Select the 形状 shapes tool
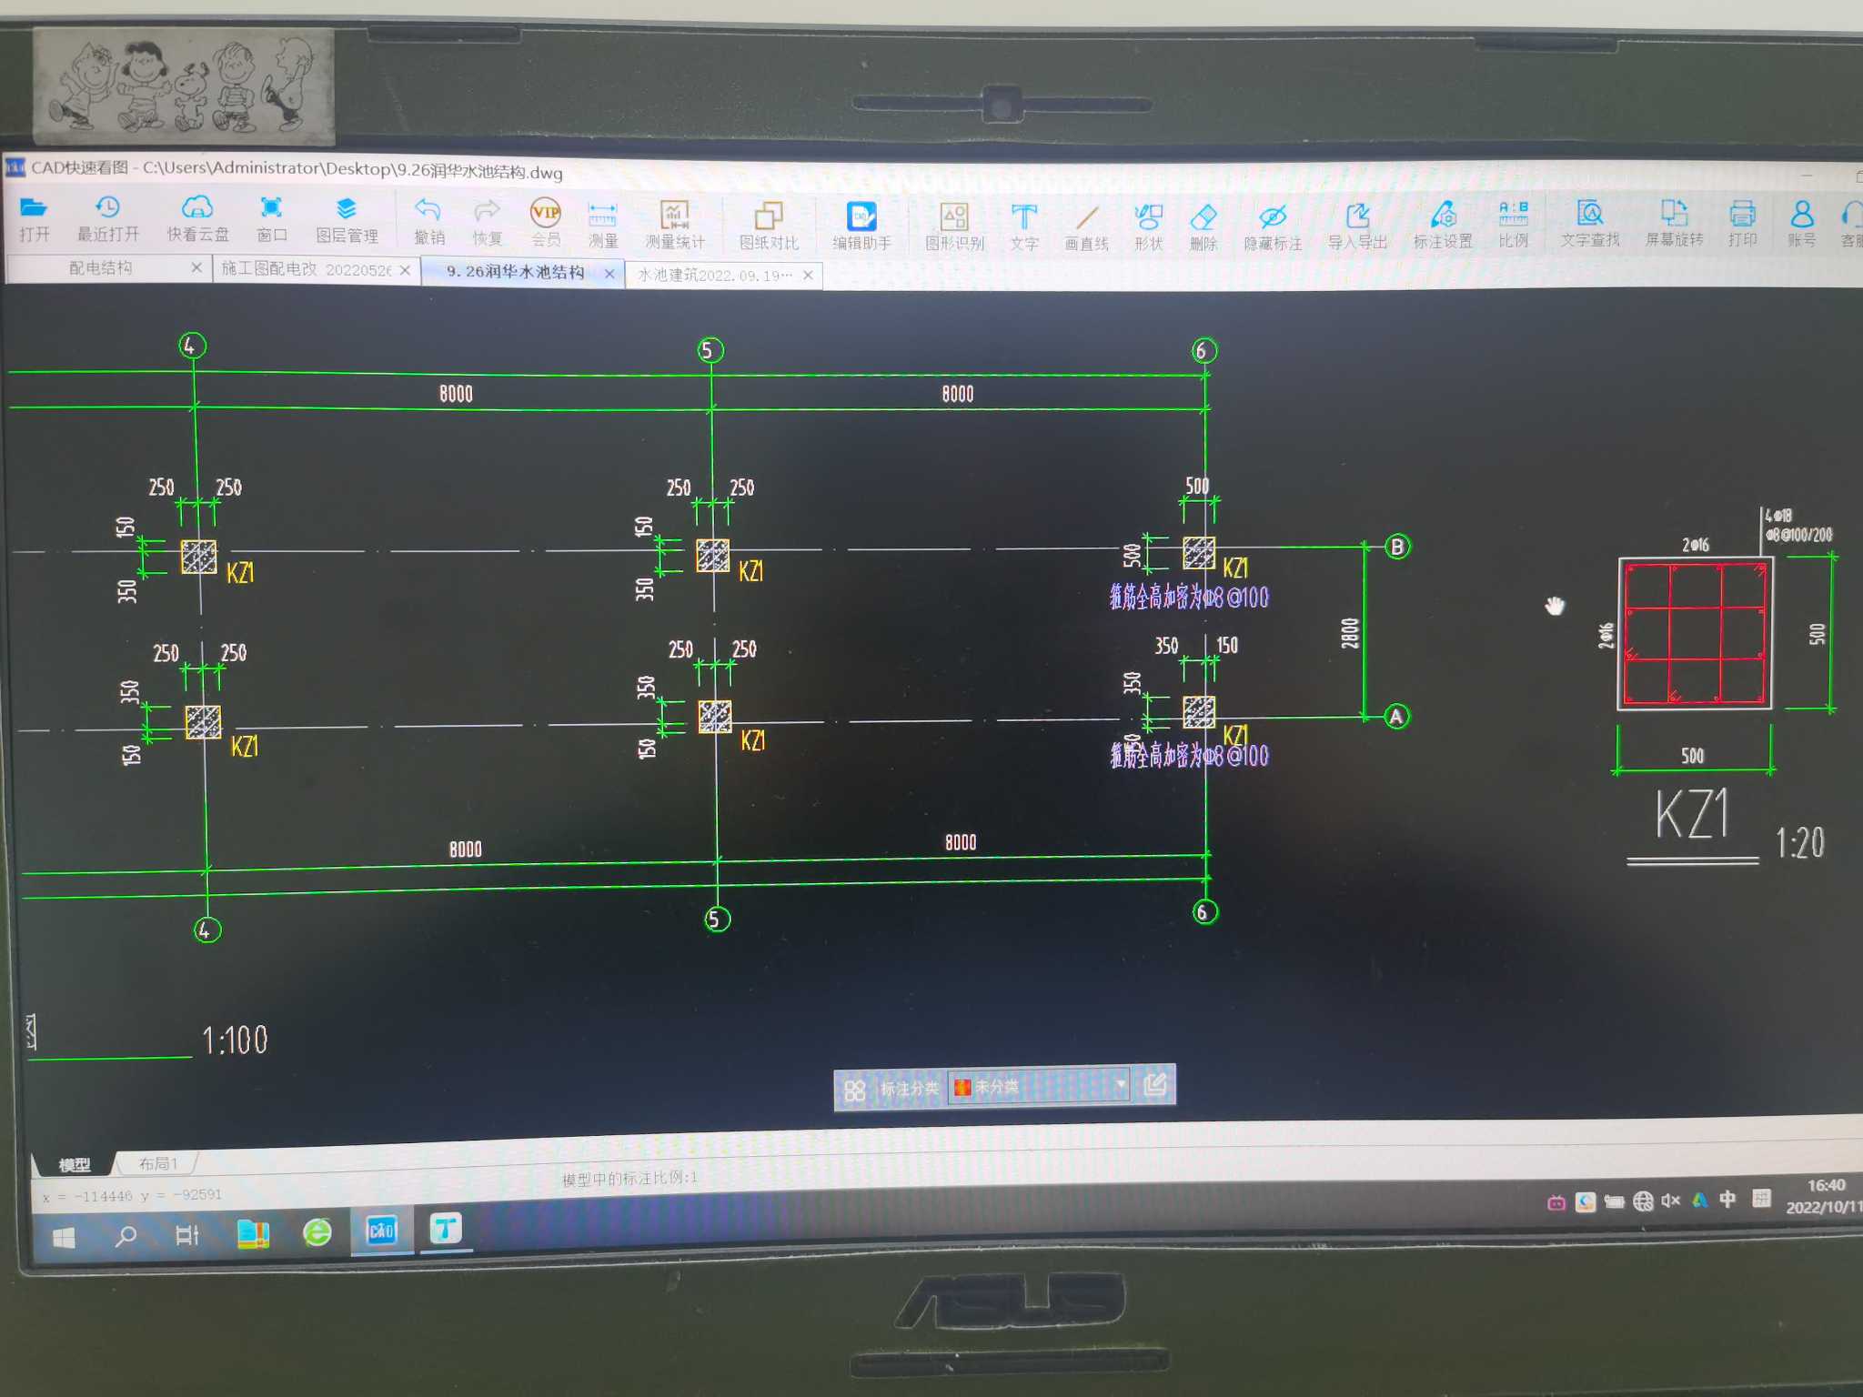 tap(1149, 228)
